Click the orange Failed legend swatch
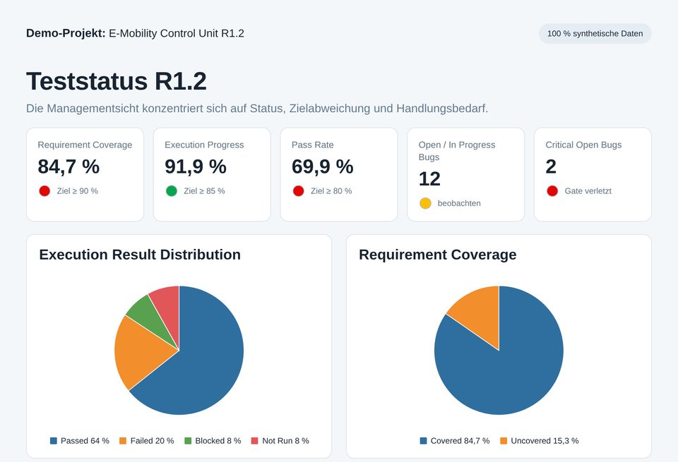This screenshot has width=678, height=462. [123, 441]
